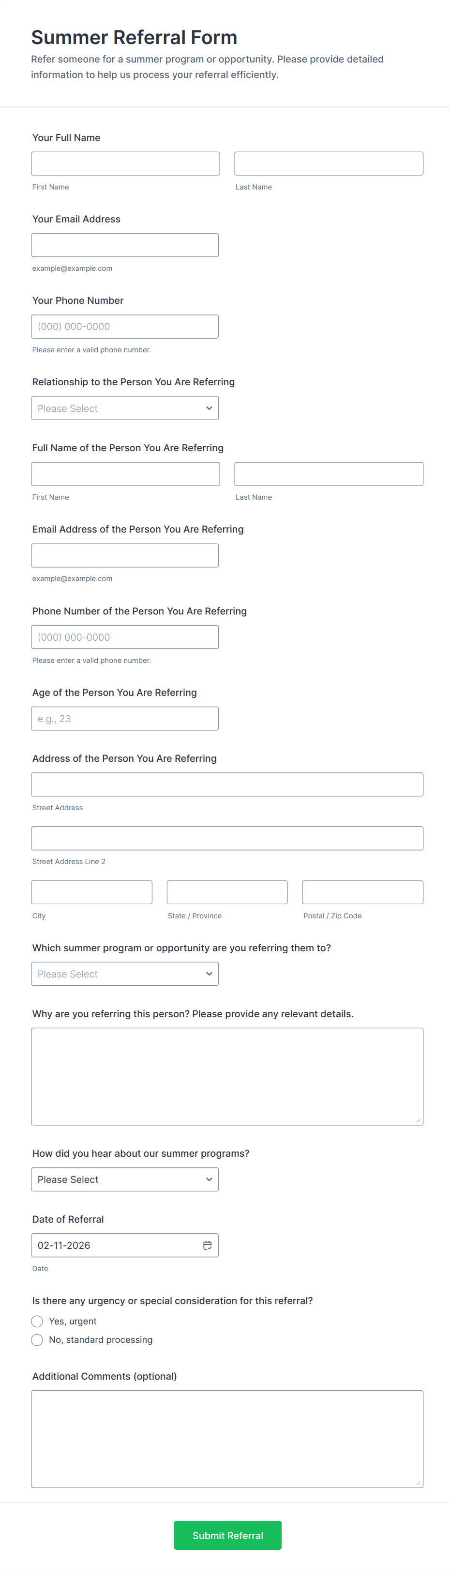Click your Last Name input field
This screenshot has height=1574, width=450.
[x=329, y=164]
